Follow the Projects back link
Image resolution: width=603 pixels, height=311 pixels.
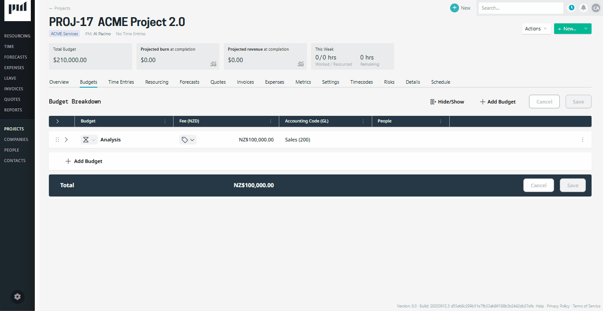click(x=59, y=7)
